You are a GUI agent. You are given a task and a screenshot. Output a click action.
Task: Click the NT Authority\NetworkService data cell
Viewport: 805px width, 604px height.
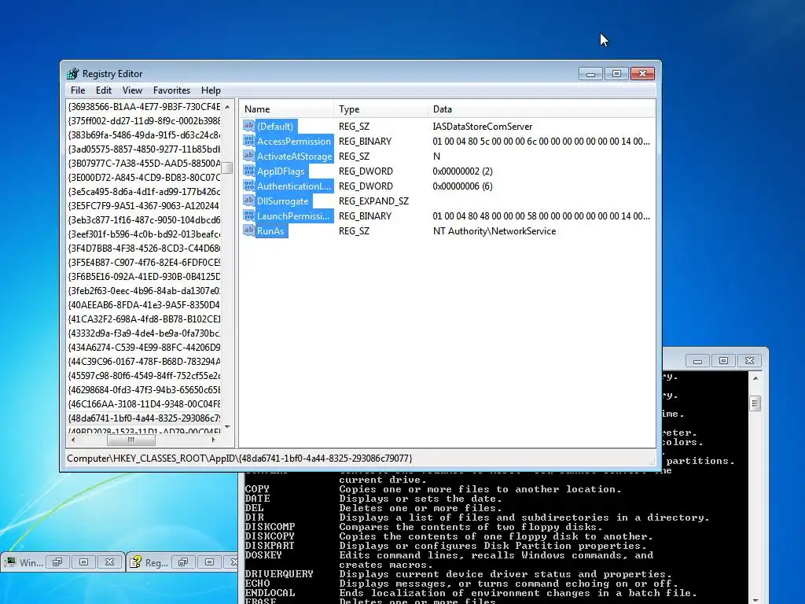(x=494, y=230)
